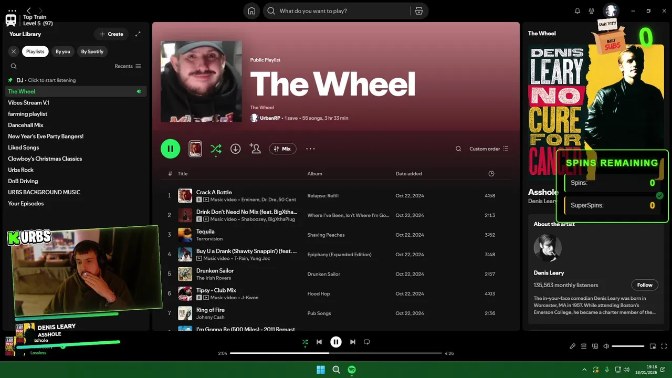
Task: Open the Mix button options
Action: [x=282, y=149]
